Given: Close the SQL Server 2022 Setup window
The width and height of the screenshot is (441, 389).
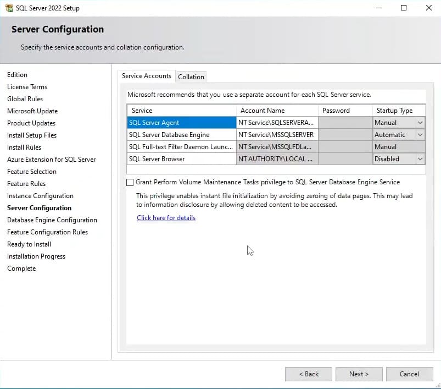Looking at the screenshot, I should click(x=429, y=8).
